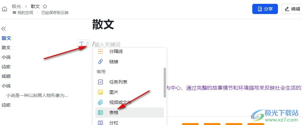302x125 pixels.
Task: Insert 链接 link from the menu
Action: pyautogui.click(x=130, y=62)
